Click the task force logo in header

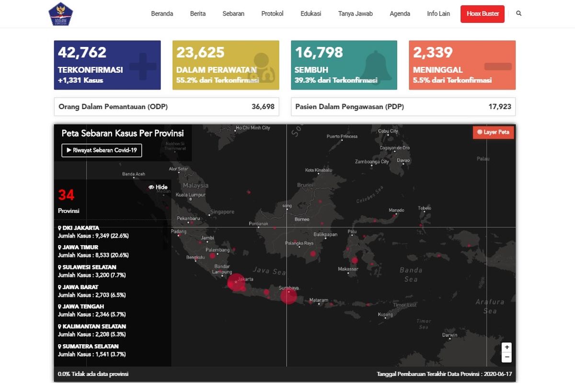61,14
